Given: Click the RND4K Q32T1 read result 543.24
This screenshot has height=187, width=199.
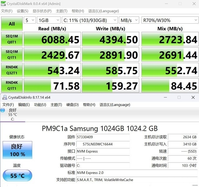Looking at the screenshot, I should point(52,70).
